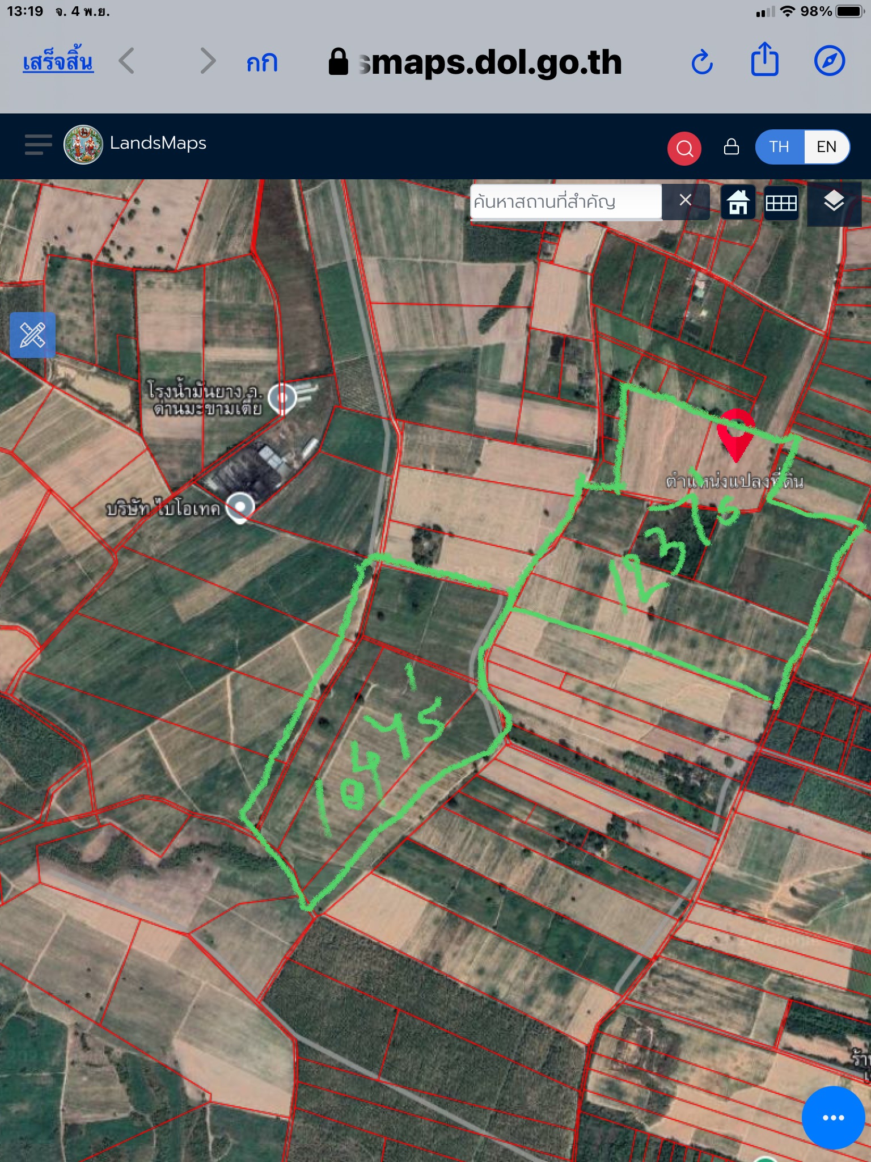Image resolution: width=871 pixels, height=1162 pixels.
Task: Go forward to next page
Action: tap(208, 61)
